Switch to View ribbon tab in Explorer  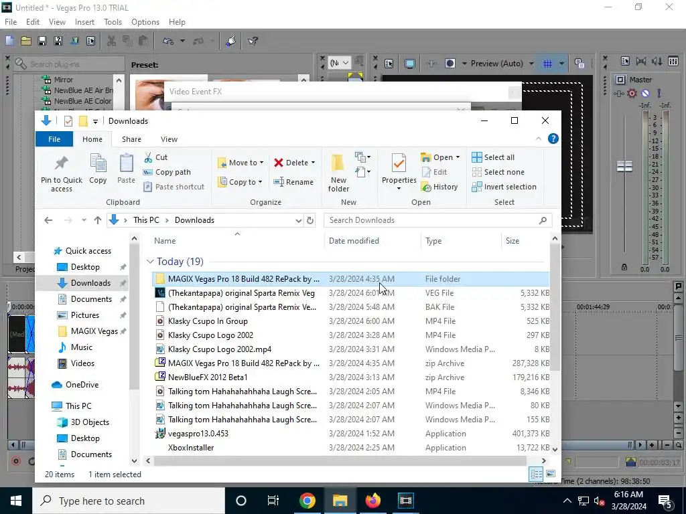click(169, 139)
